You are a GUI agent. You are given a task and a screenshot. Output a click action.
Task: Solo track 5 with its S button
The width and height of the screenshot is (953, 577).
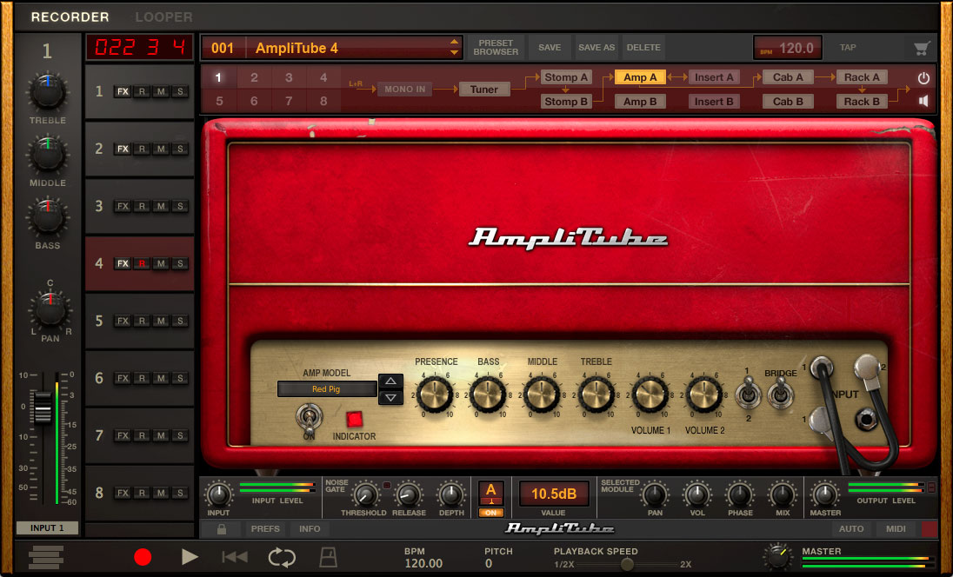coord(178,321)
